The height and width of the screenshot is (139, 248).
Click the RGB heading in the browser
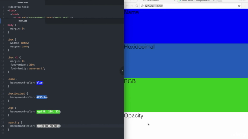pos(130,81)
